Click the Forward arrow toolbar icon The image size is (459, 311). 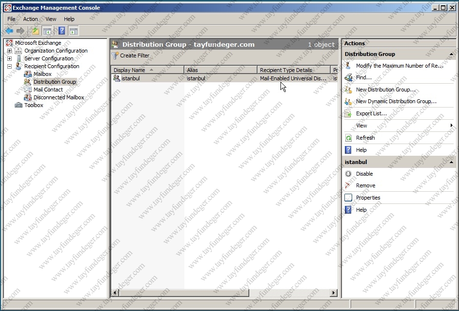point(20,31)
